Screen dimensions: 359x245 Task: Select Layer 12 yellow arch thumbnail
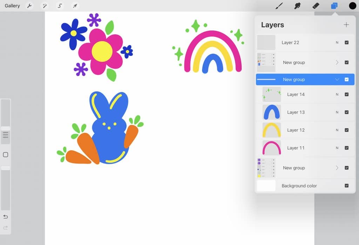(x=272, y=130)
